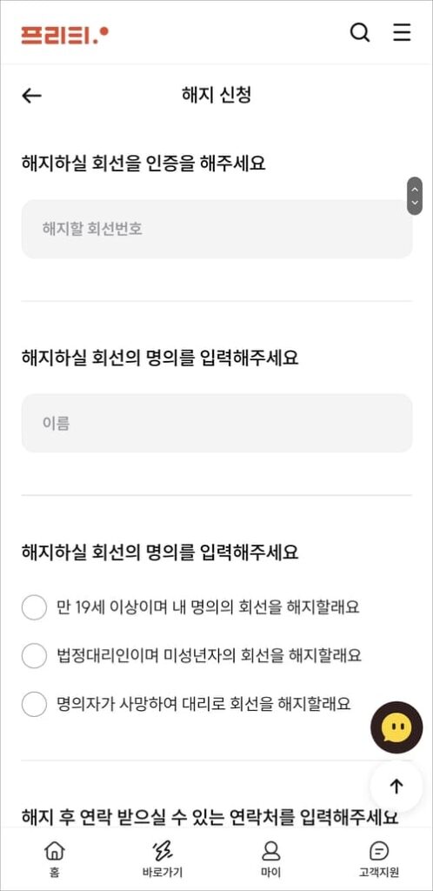Select 법정대리인이며 미성년자의 회선 radio option
This screenshot has width=433, height=891.
point(34,656)
